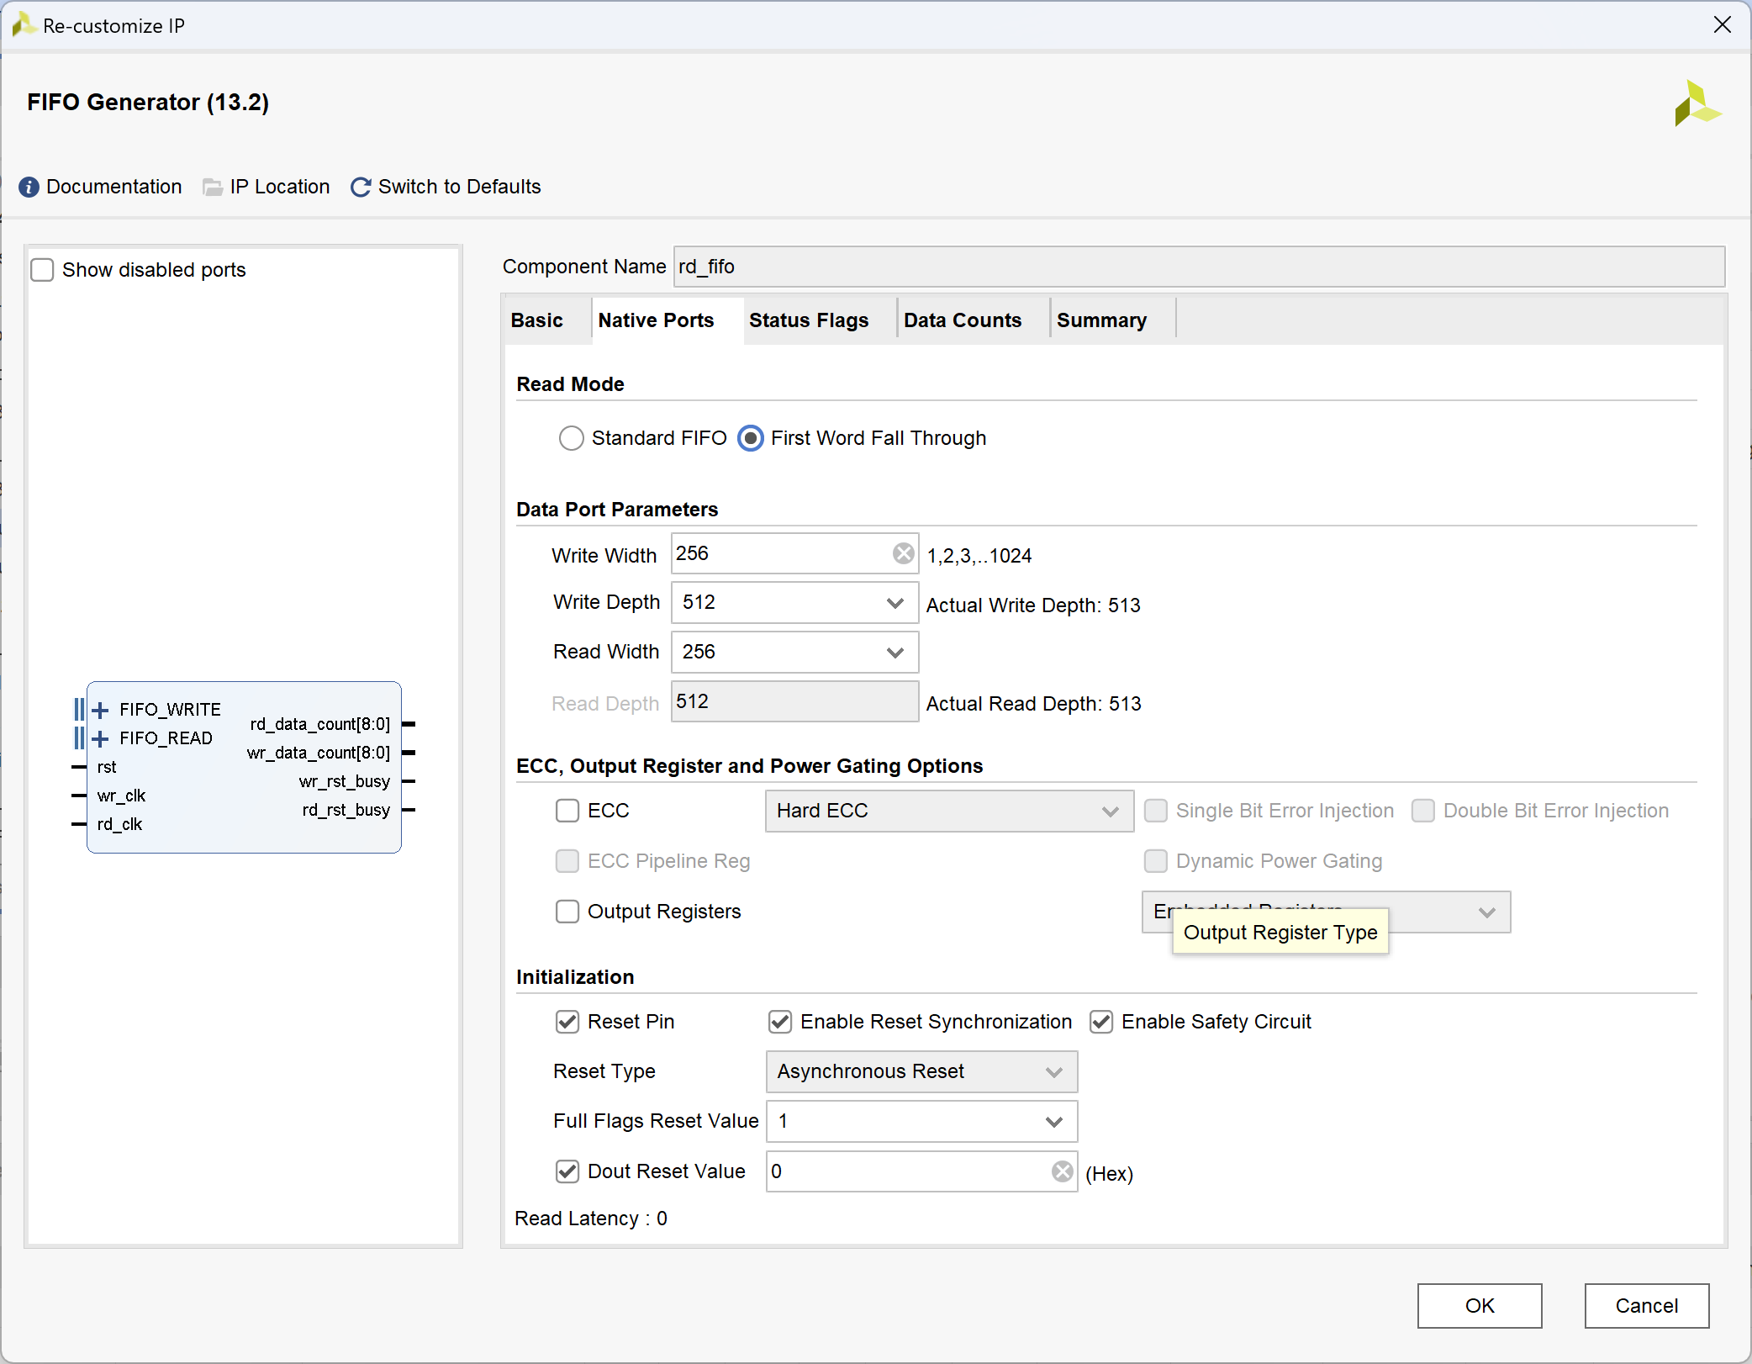The width and height of the screenshot is (1752, 1364).
Task: Click the IP Location folder icon
Action: point(213,187)
